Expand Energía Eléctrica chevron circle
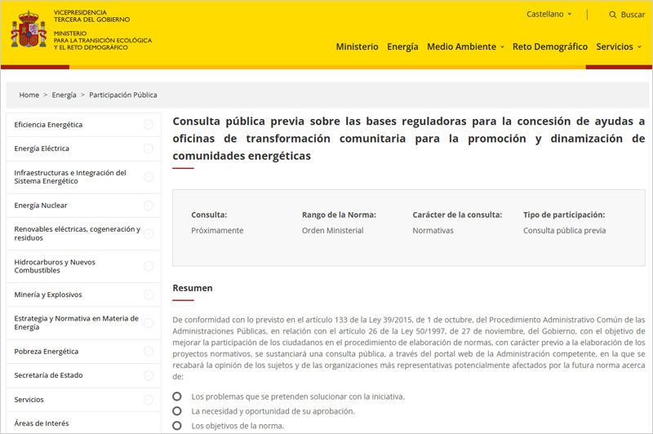Image resolution: width=653 pixels, height=434 pixels. pyautogui.click(x=149, y=148)
